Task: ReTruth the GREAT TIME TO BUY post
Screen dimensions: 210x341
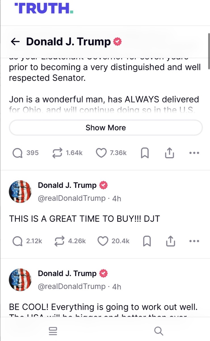Action: [59, 241]
